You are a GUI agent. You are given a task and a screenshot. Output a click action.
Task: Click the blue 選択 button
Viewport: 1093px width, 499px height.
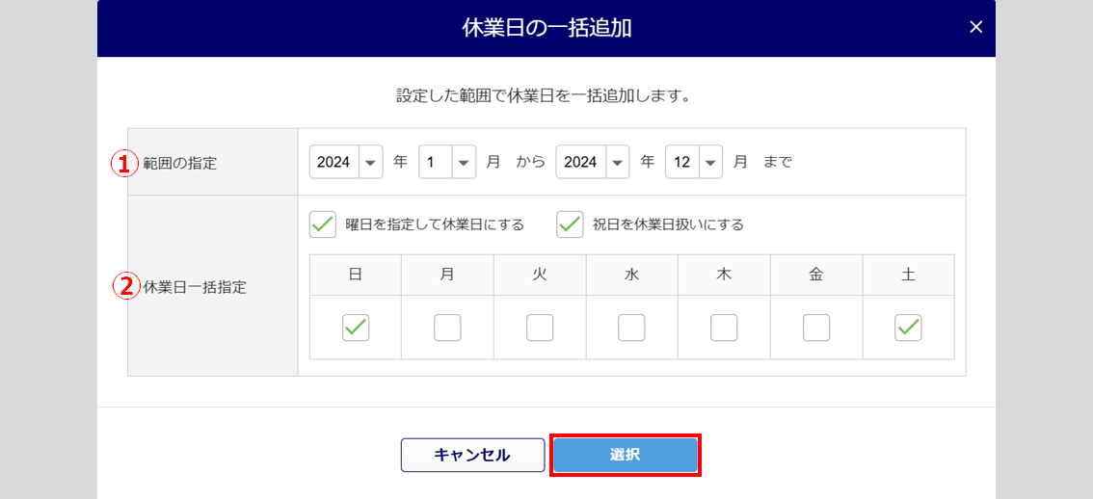[x=625, y=455]
